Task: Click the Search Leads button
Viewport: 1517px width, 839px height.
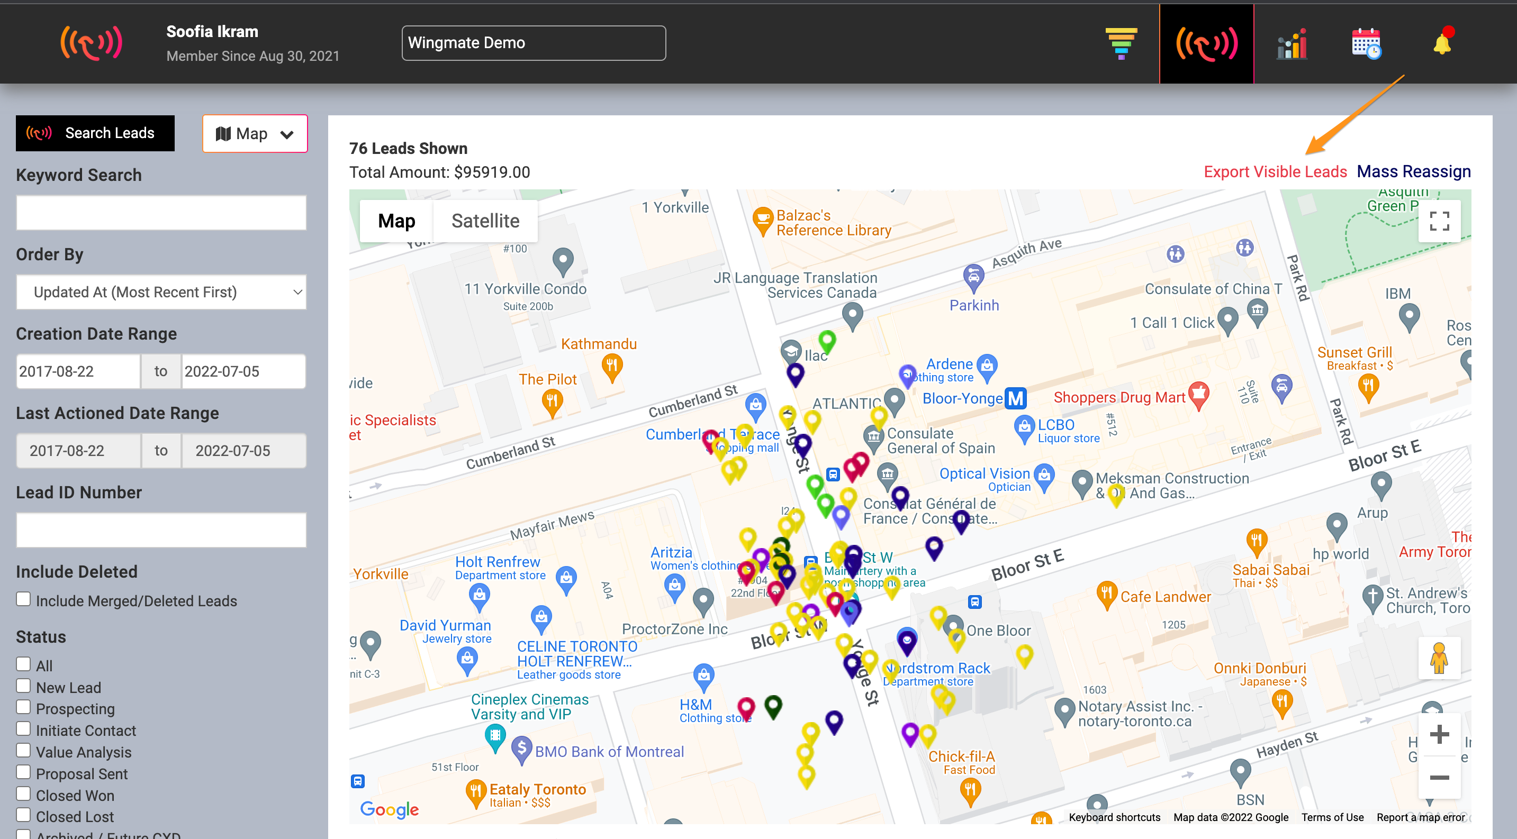Action: point(95,133)
